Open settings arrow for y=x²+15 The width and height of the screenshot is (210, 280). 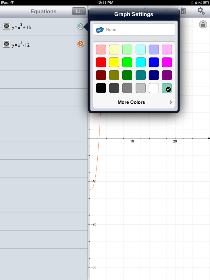(81, 26)
